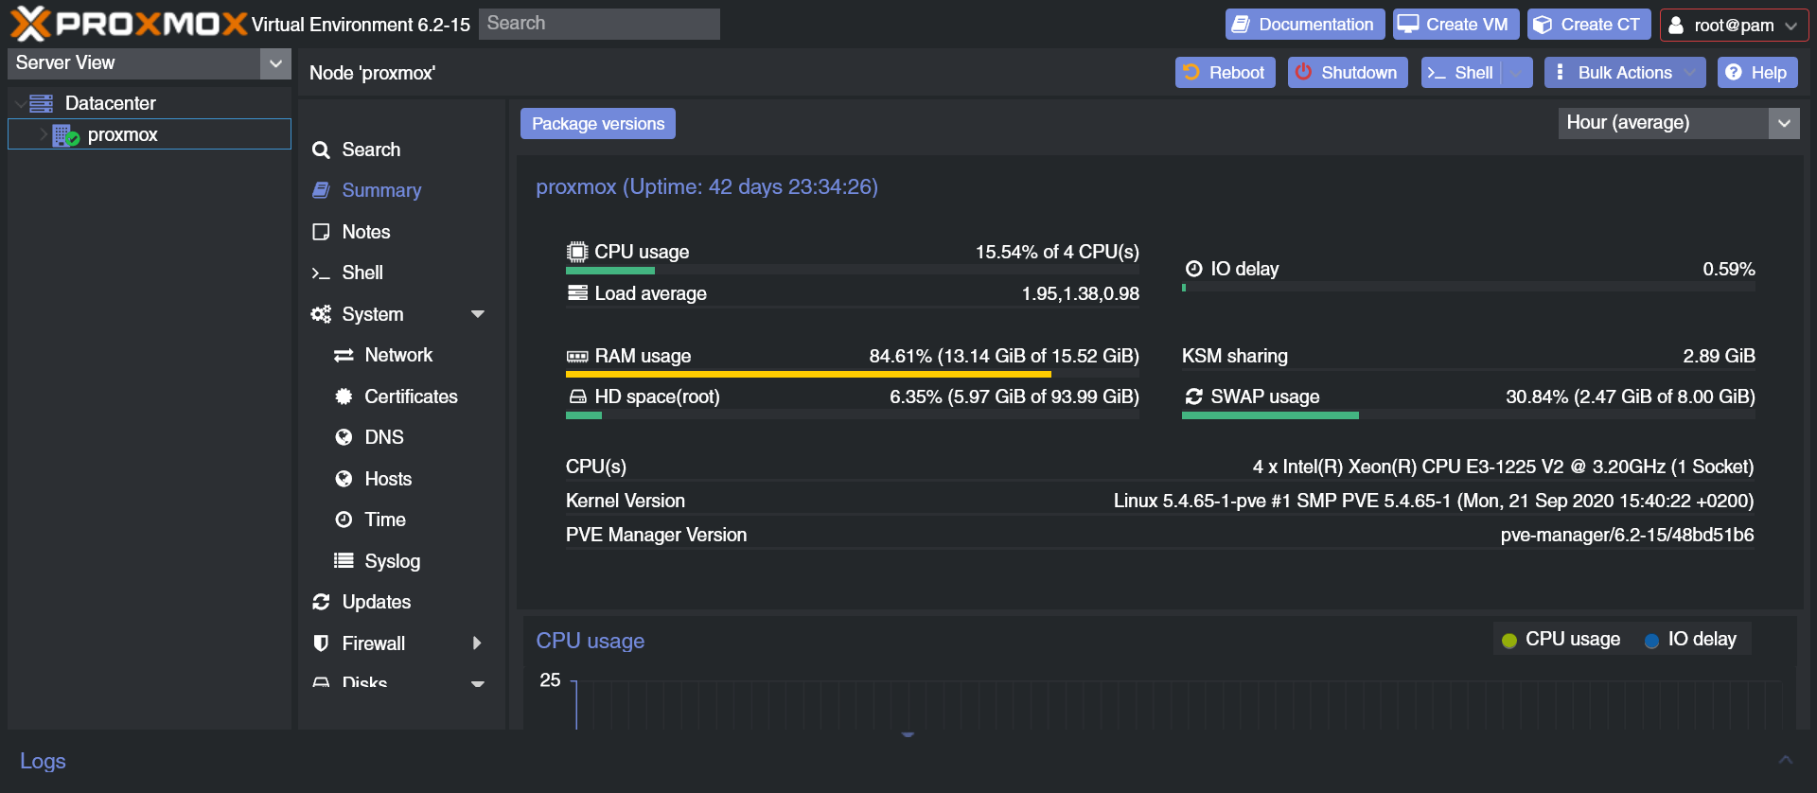
Task: Click the Kernel Version value text
Action: (x=1434, y=501)
